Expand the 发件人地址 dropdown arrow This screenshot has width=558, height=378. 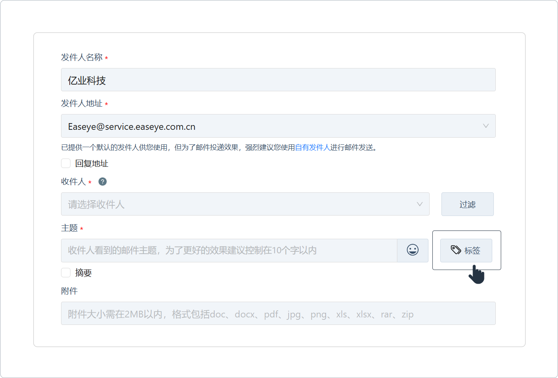486,126
